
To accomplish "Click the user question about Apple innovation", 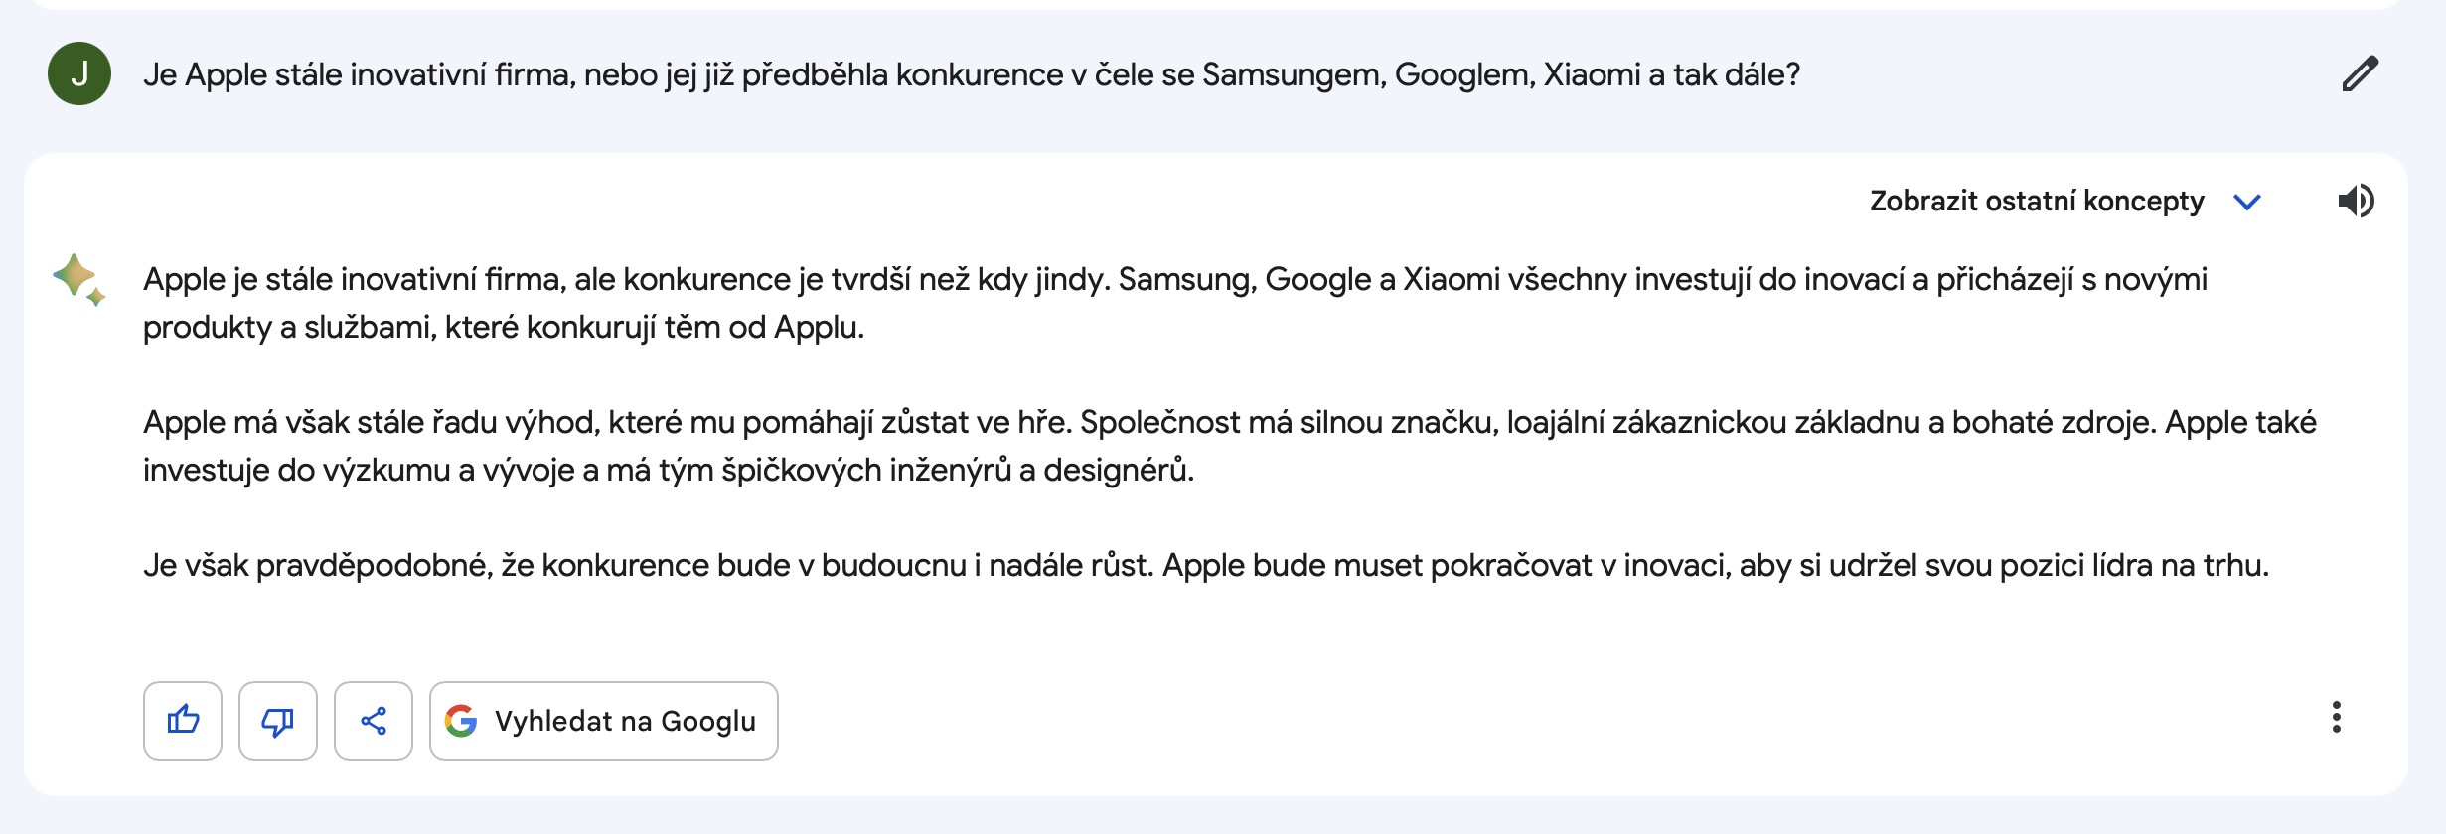I will pyautogui.click(x=971, y=75).
